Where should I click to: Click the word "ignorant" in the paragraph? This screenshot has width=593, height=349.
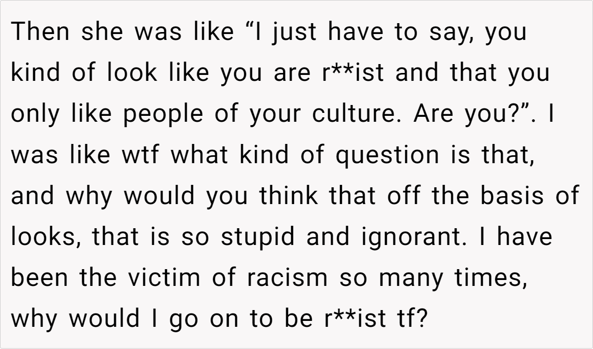click(390, 238)
